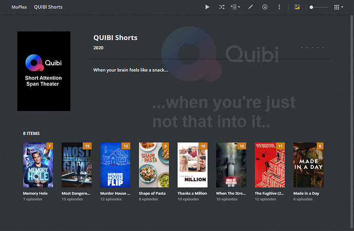Edit collection with the pencil icon
Screen dimensions: 354x231
[250, 7]
